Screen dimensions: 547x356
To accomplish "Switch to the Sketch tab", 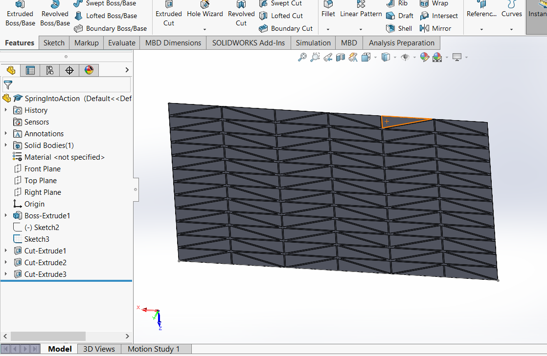I will pyautogui.click(x=54, y=43).
